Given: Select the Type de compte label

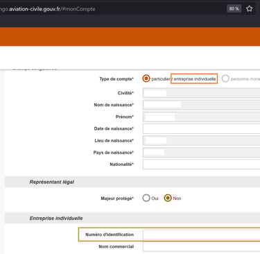Looking at the screenshot, I should tap(116, 79).
